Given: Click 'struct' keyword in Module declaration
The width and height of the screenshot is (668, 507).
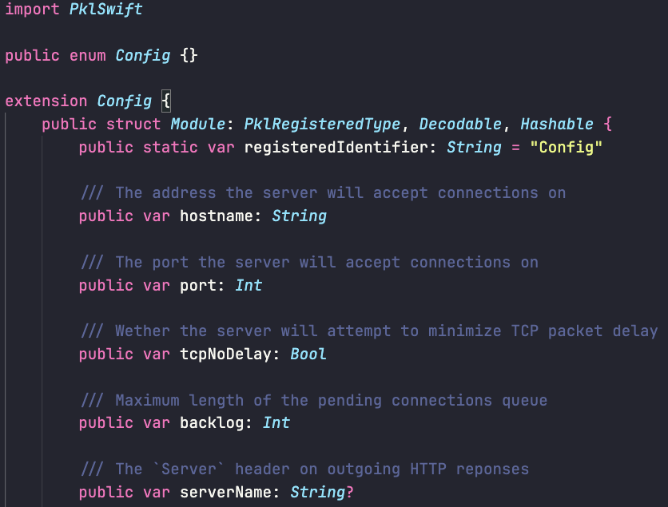Looking at the screenshot, I should point(133,125).
